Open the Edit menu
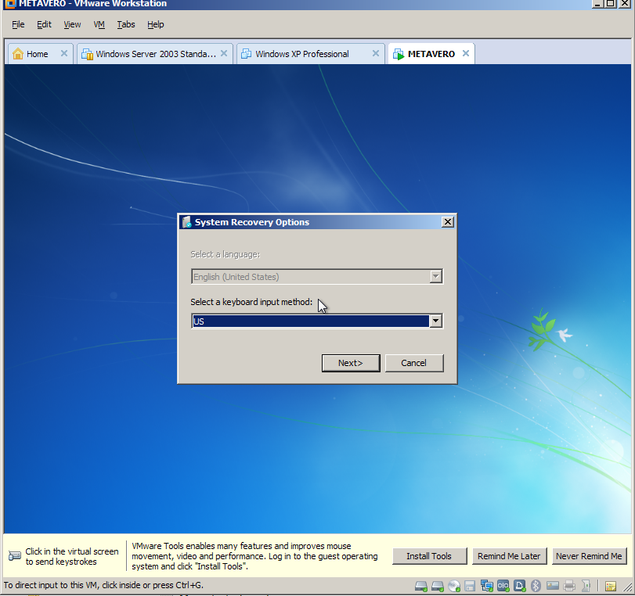 (x=44, y=25)
